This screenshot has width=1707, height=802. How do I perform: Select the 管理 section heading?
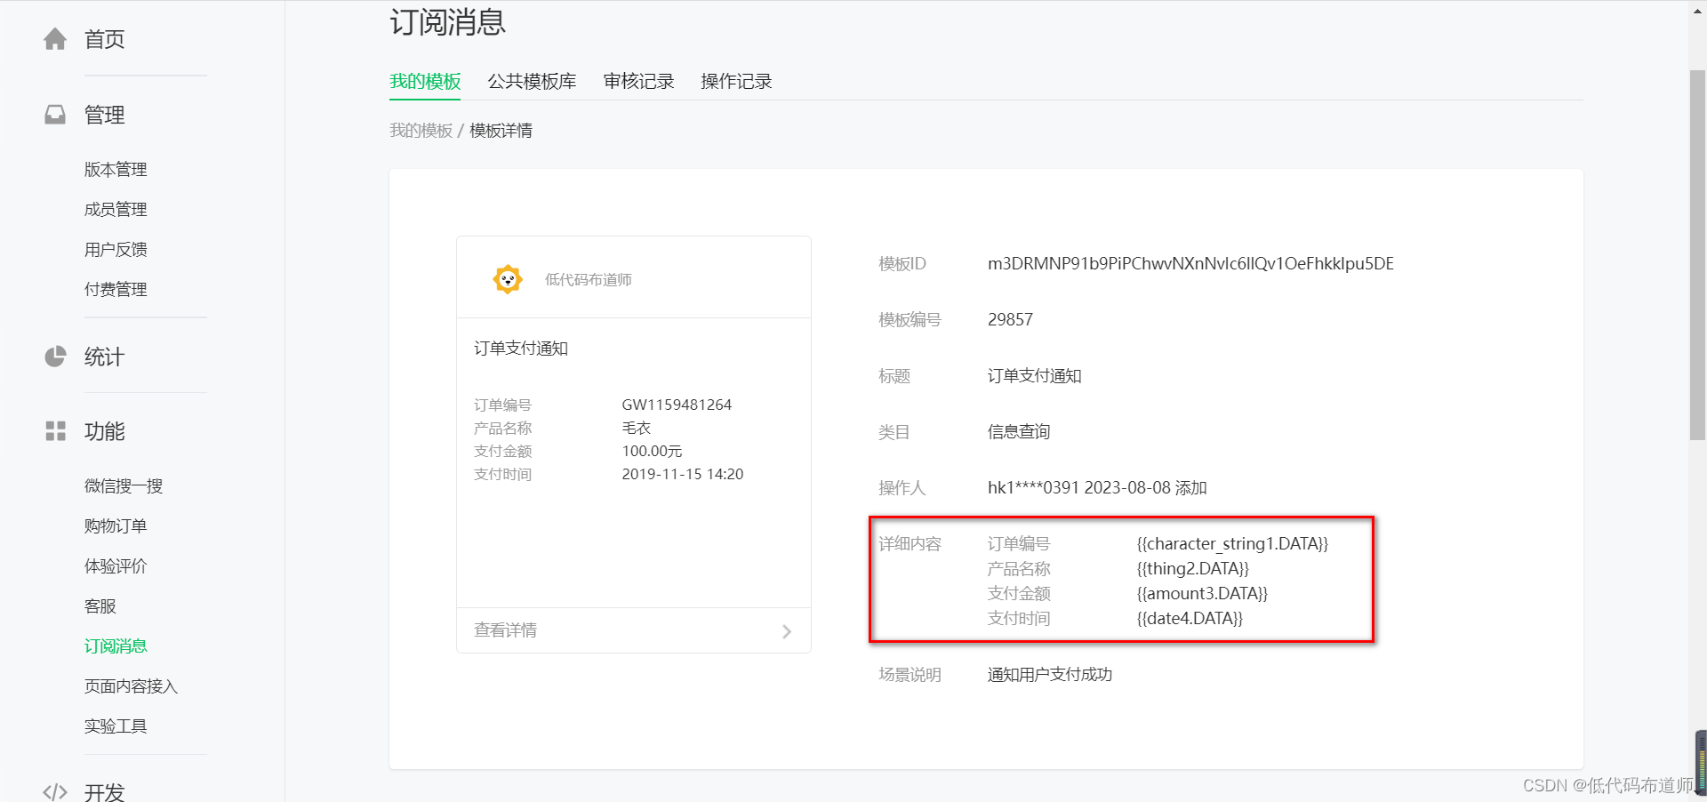[x=104, y=115]
